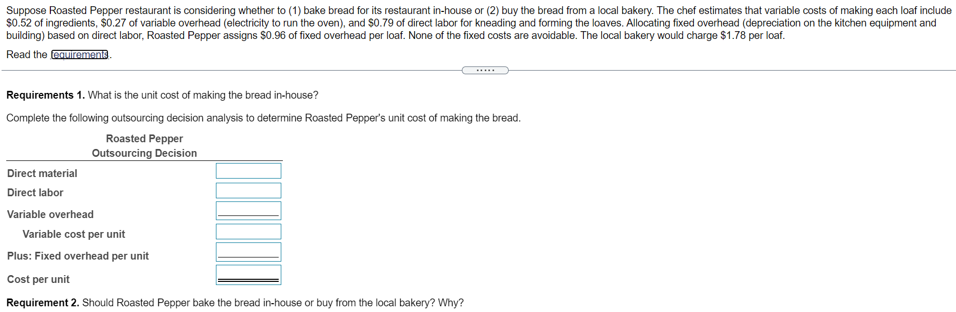
Task: Click the Direct material input box
Action: [x=248, y=170]
